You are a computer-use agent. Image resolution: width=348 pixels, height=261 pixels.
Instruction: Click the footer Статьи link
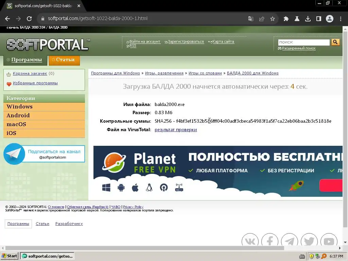coord(42,224)
